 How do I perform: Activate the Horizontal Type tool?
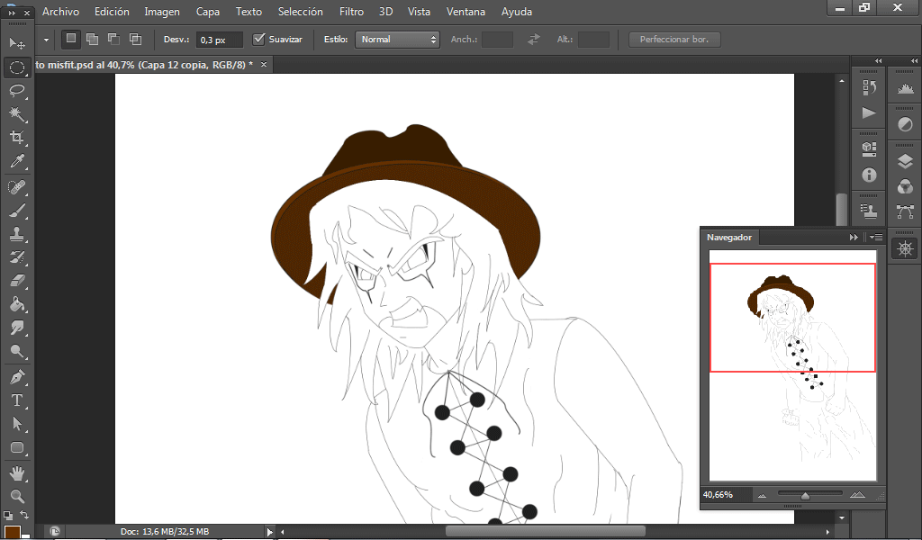point(16,400)
